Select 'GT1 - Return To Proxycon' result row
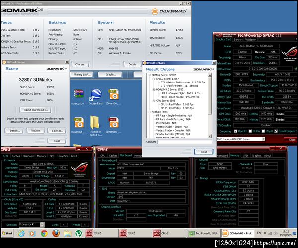Image resolution: width=298 pixels, height=248 pixels. (x=183, y=83)
